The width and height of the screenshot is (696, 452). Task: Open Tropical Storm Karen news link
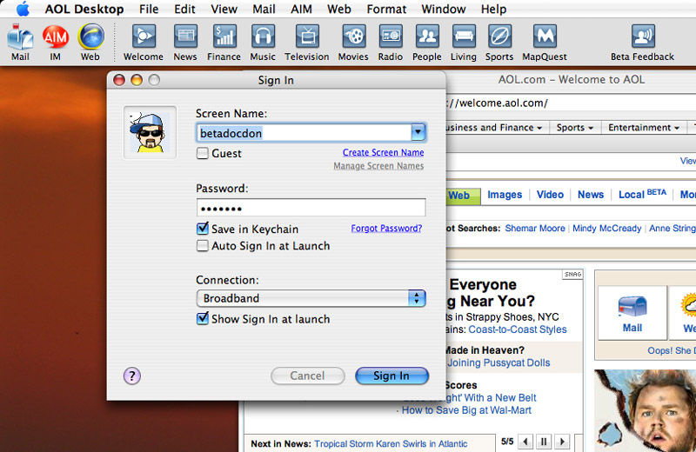pos(391,443)
